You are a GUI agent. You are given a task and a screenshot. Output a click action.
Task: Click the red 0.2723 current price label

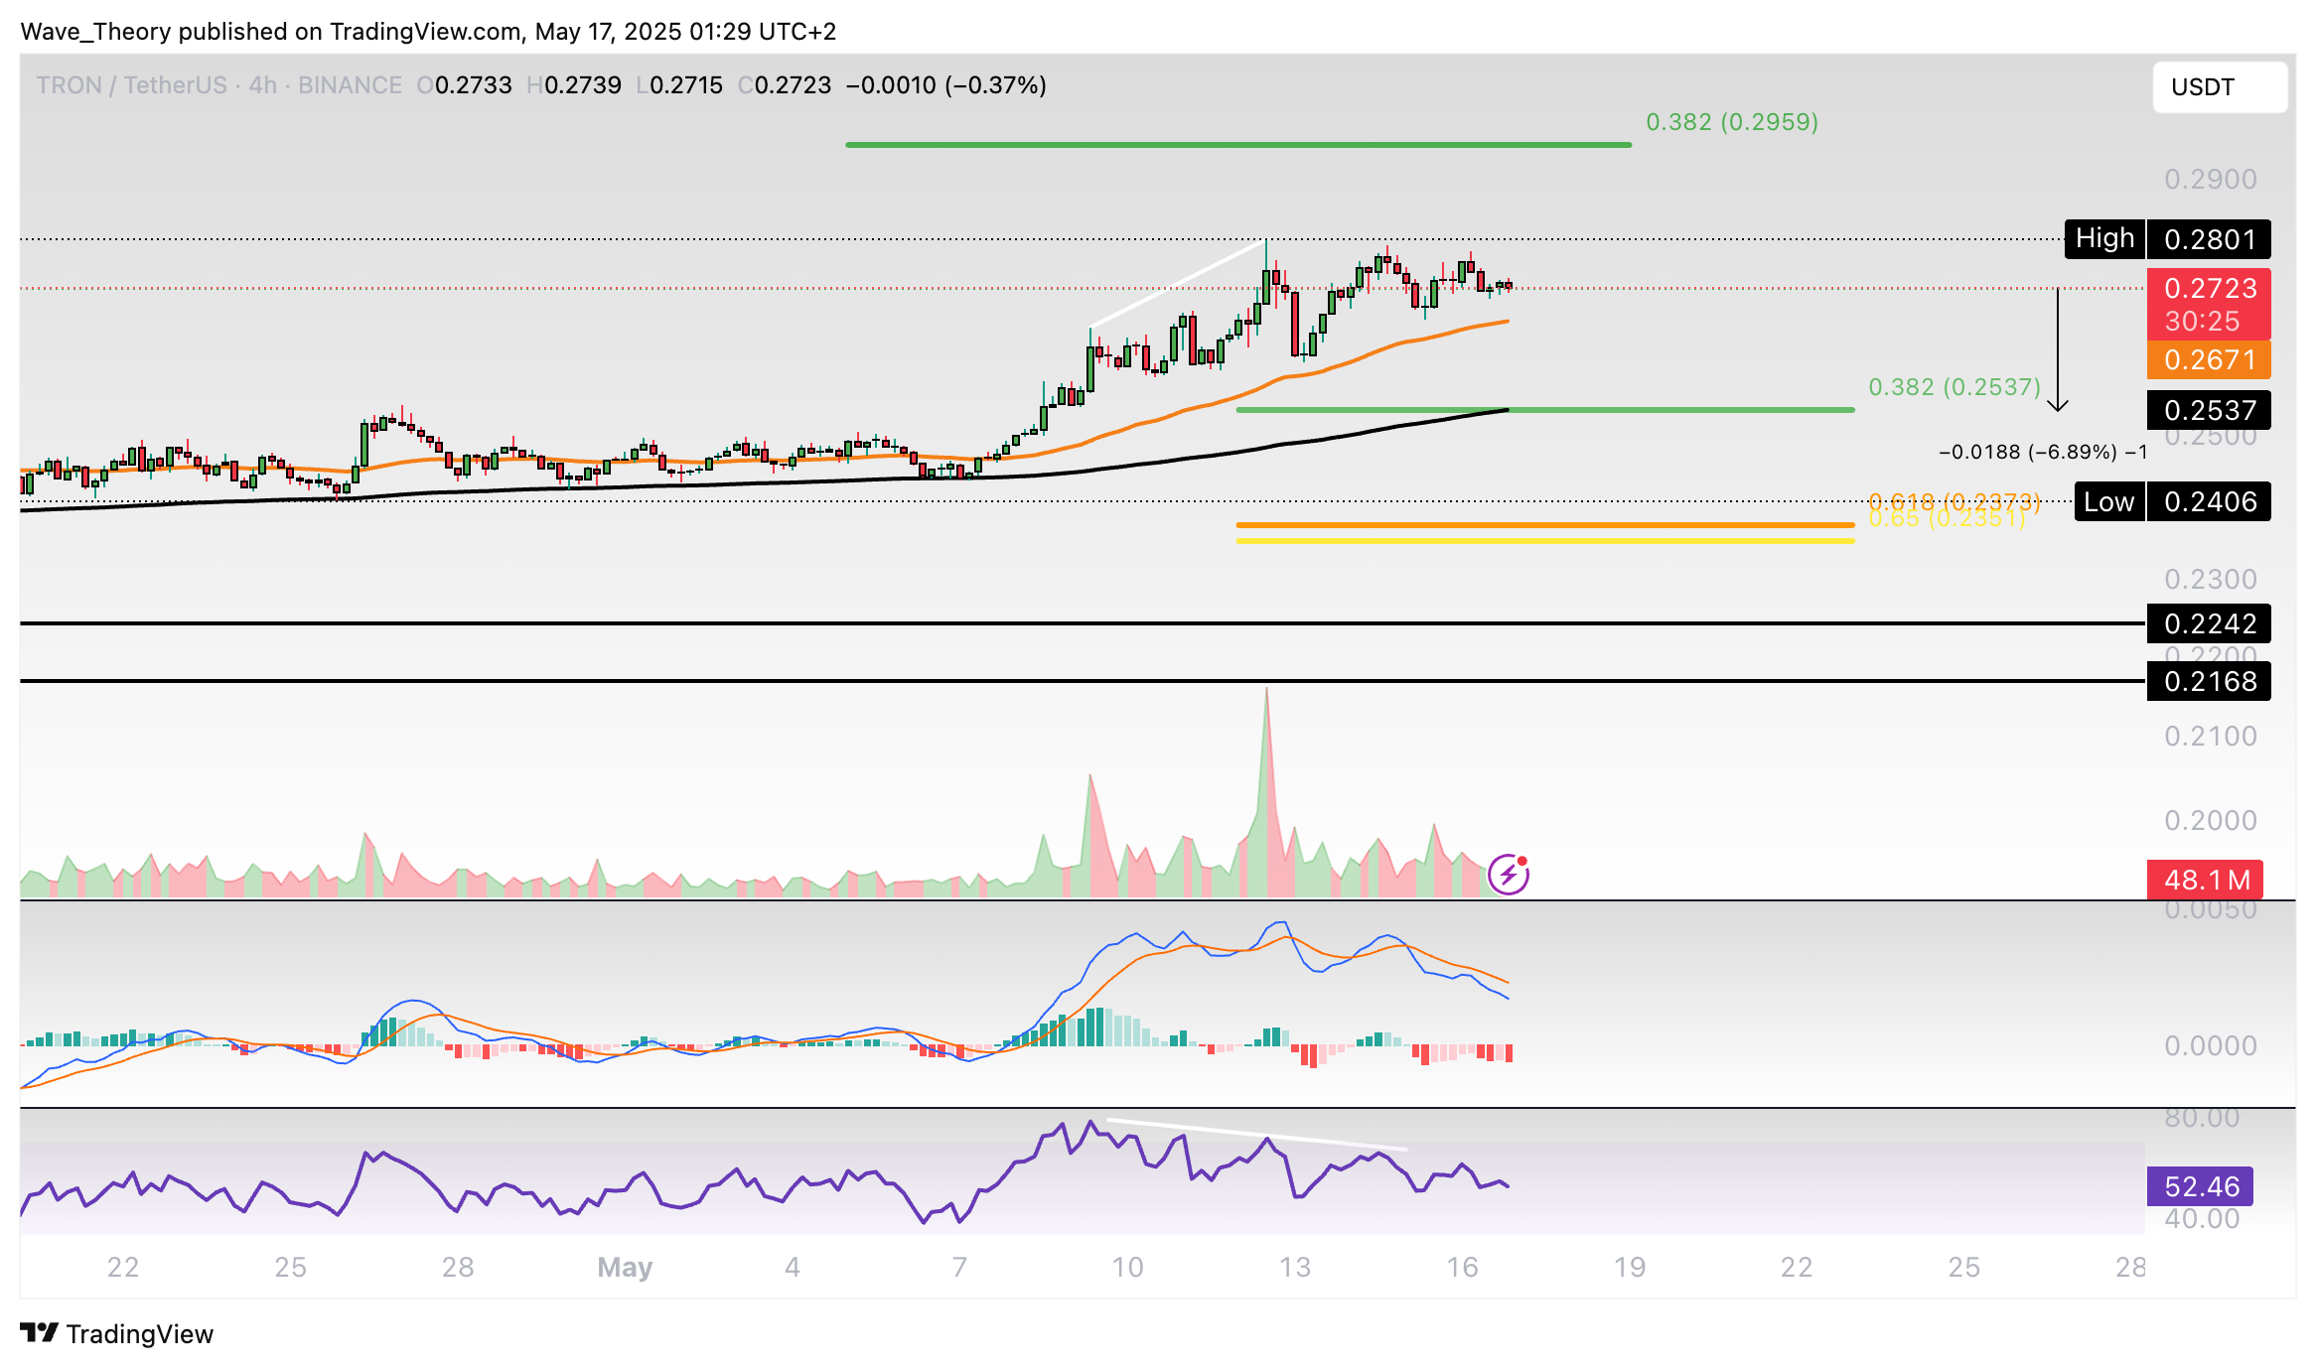2209,289
